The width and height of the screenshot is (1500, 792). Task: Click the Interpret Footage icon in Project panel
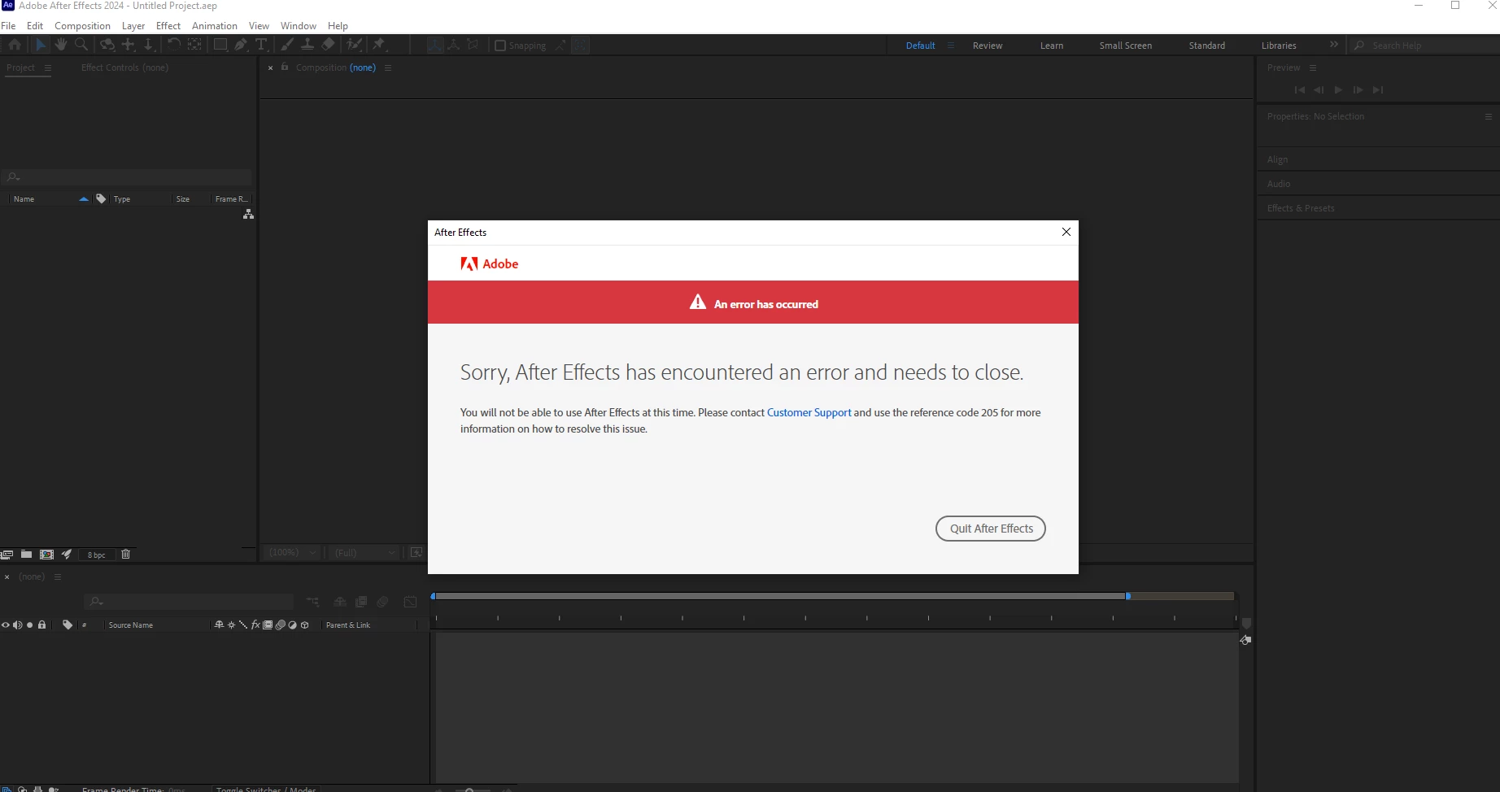click(x=7, y=554)
